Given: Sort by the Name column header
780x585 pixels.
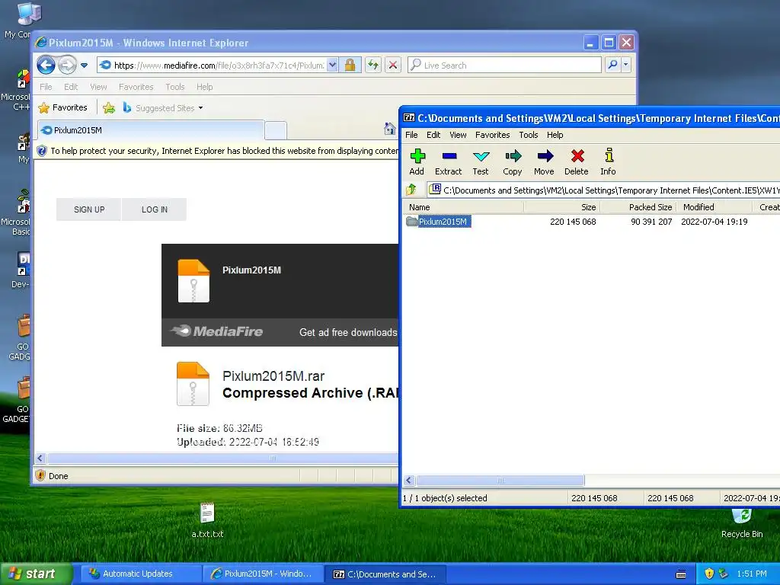Looking at the screenshot, I should click(x=464, y=207).
